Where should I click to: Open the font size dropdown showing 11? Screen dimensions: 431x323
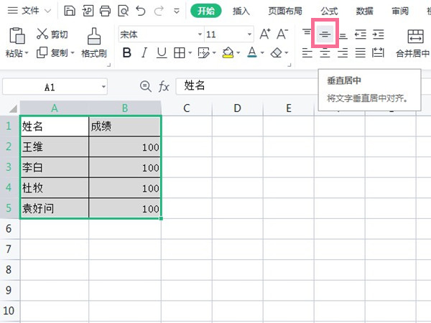click(x=249, y=34)
